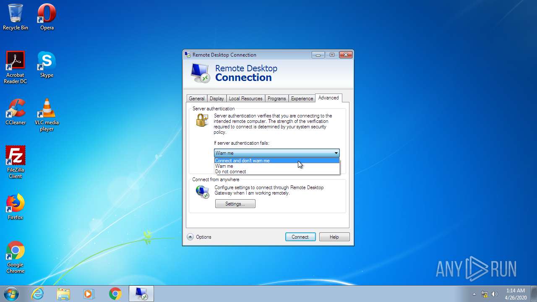Image resolution: width=537 pixels, height=302 pixels.
Task: Open the Firefox desktop shortcut
Action: pos(16,206)
